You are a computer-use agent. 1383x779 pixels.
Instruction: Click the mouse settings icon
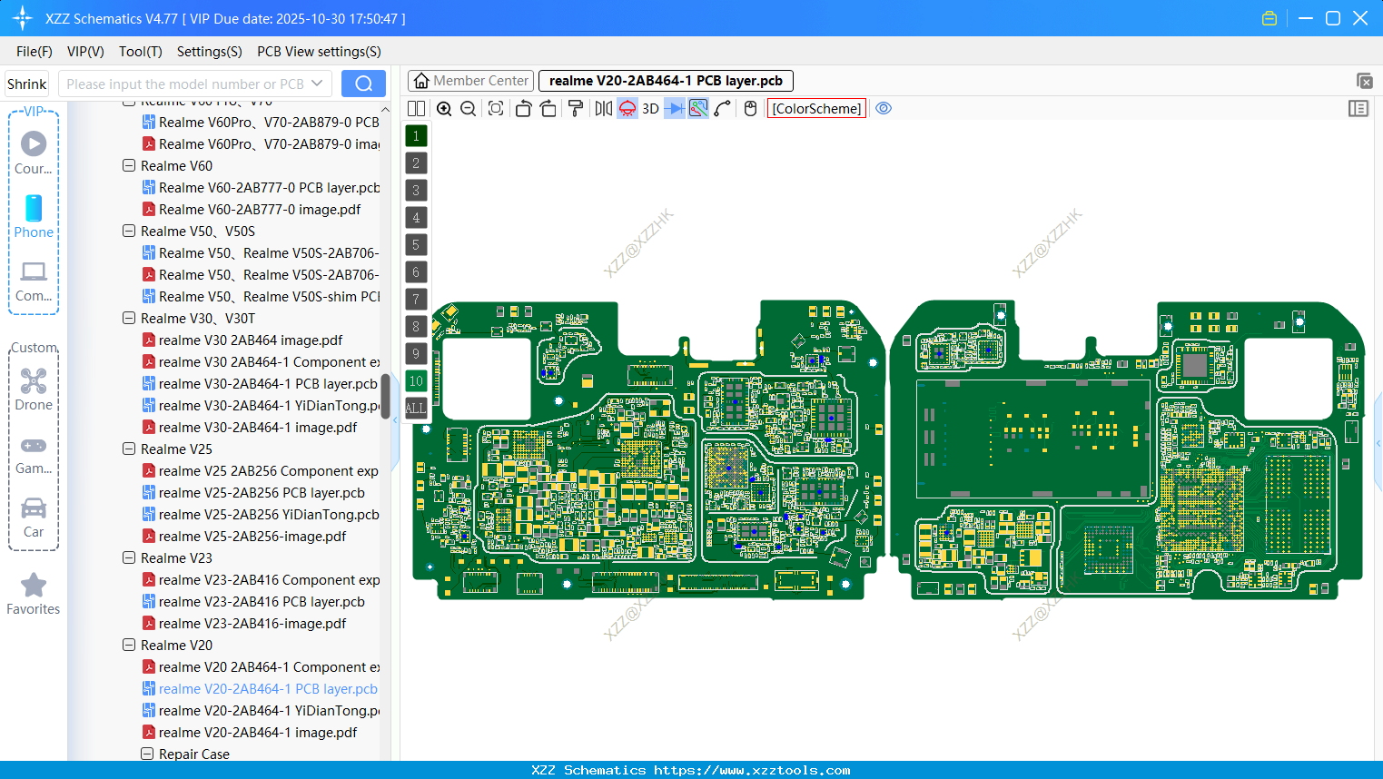(x=750, y=109)
